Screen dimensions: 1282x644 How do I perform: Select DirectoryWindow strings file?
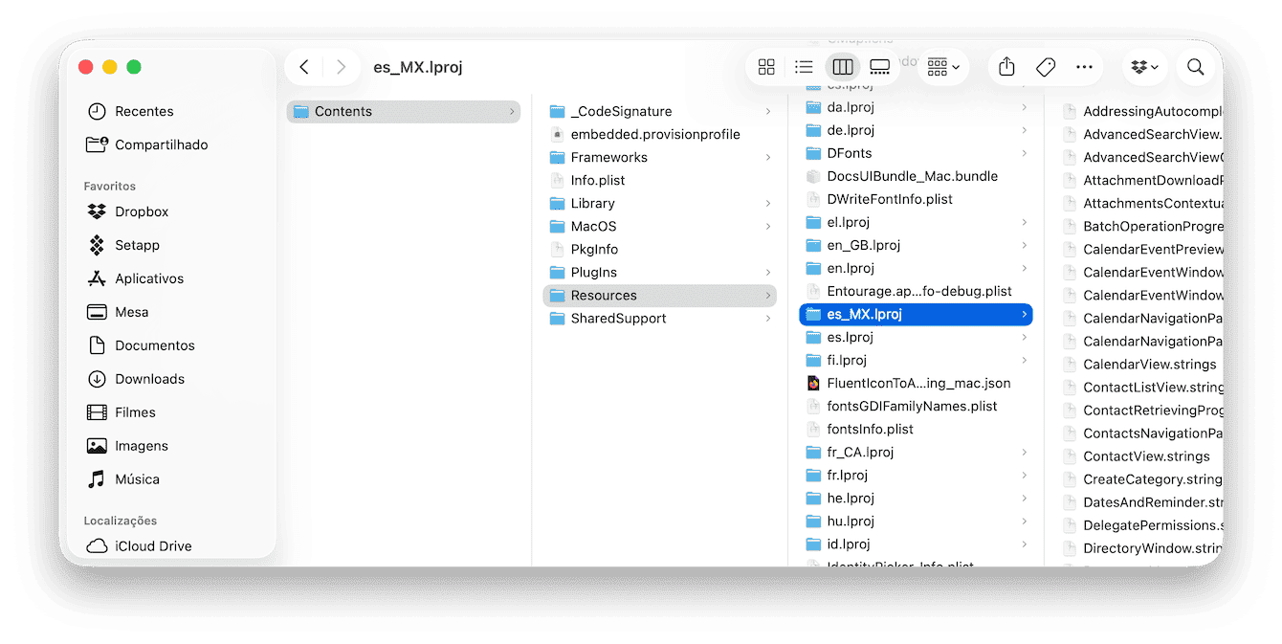pyautogui.click(x=1140, y=548)
